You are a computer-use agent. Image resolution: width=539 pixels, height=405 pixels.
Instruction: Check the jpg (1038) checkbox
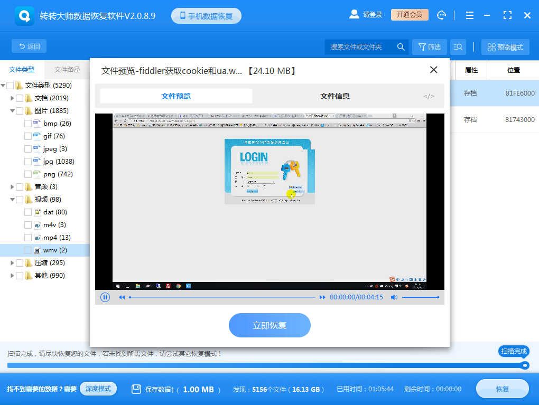pos(29,161)
